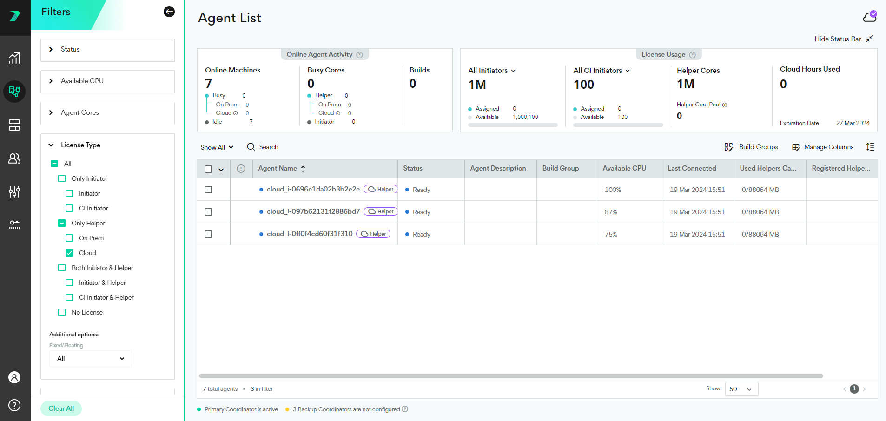Click the Clear All button
The height and width of the screenshot is (421, 886).
point(61,408)
